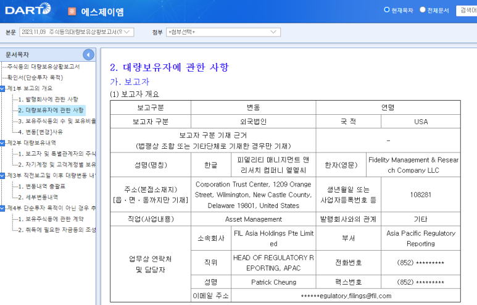Open 1. 보유주식등에 관한 계약
477x305 pixels.
(51, 219)
